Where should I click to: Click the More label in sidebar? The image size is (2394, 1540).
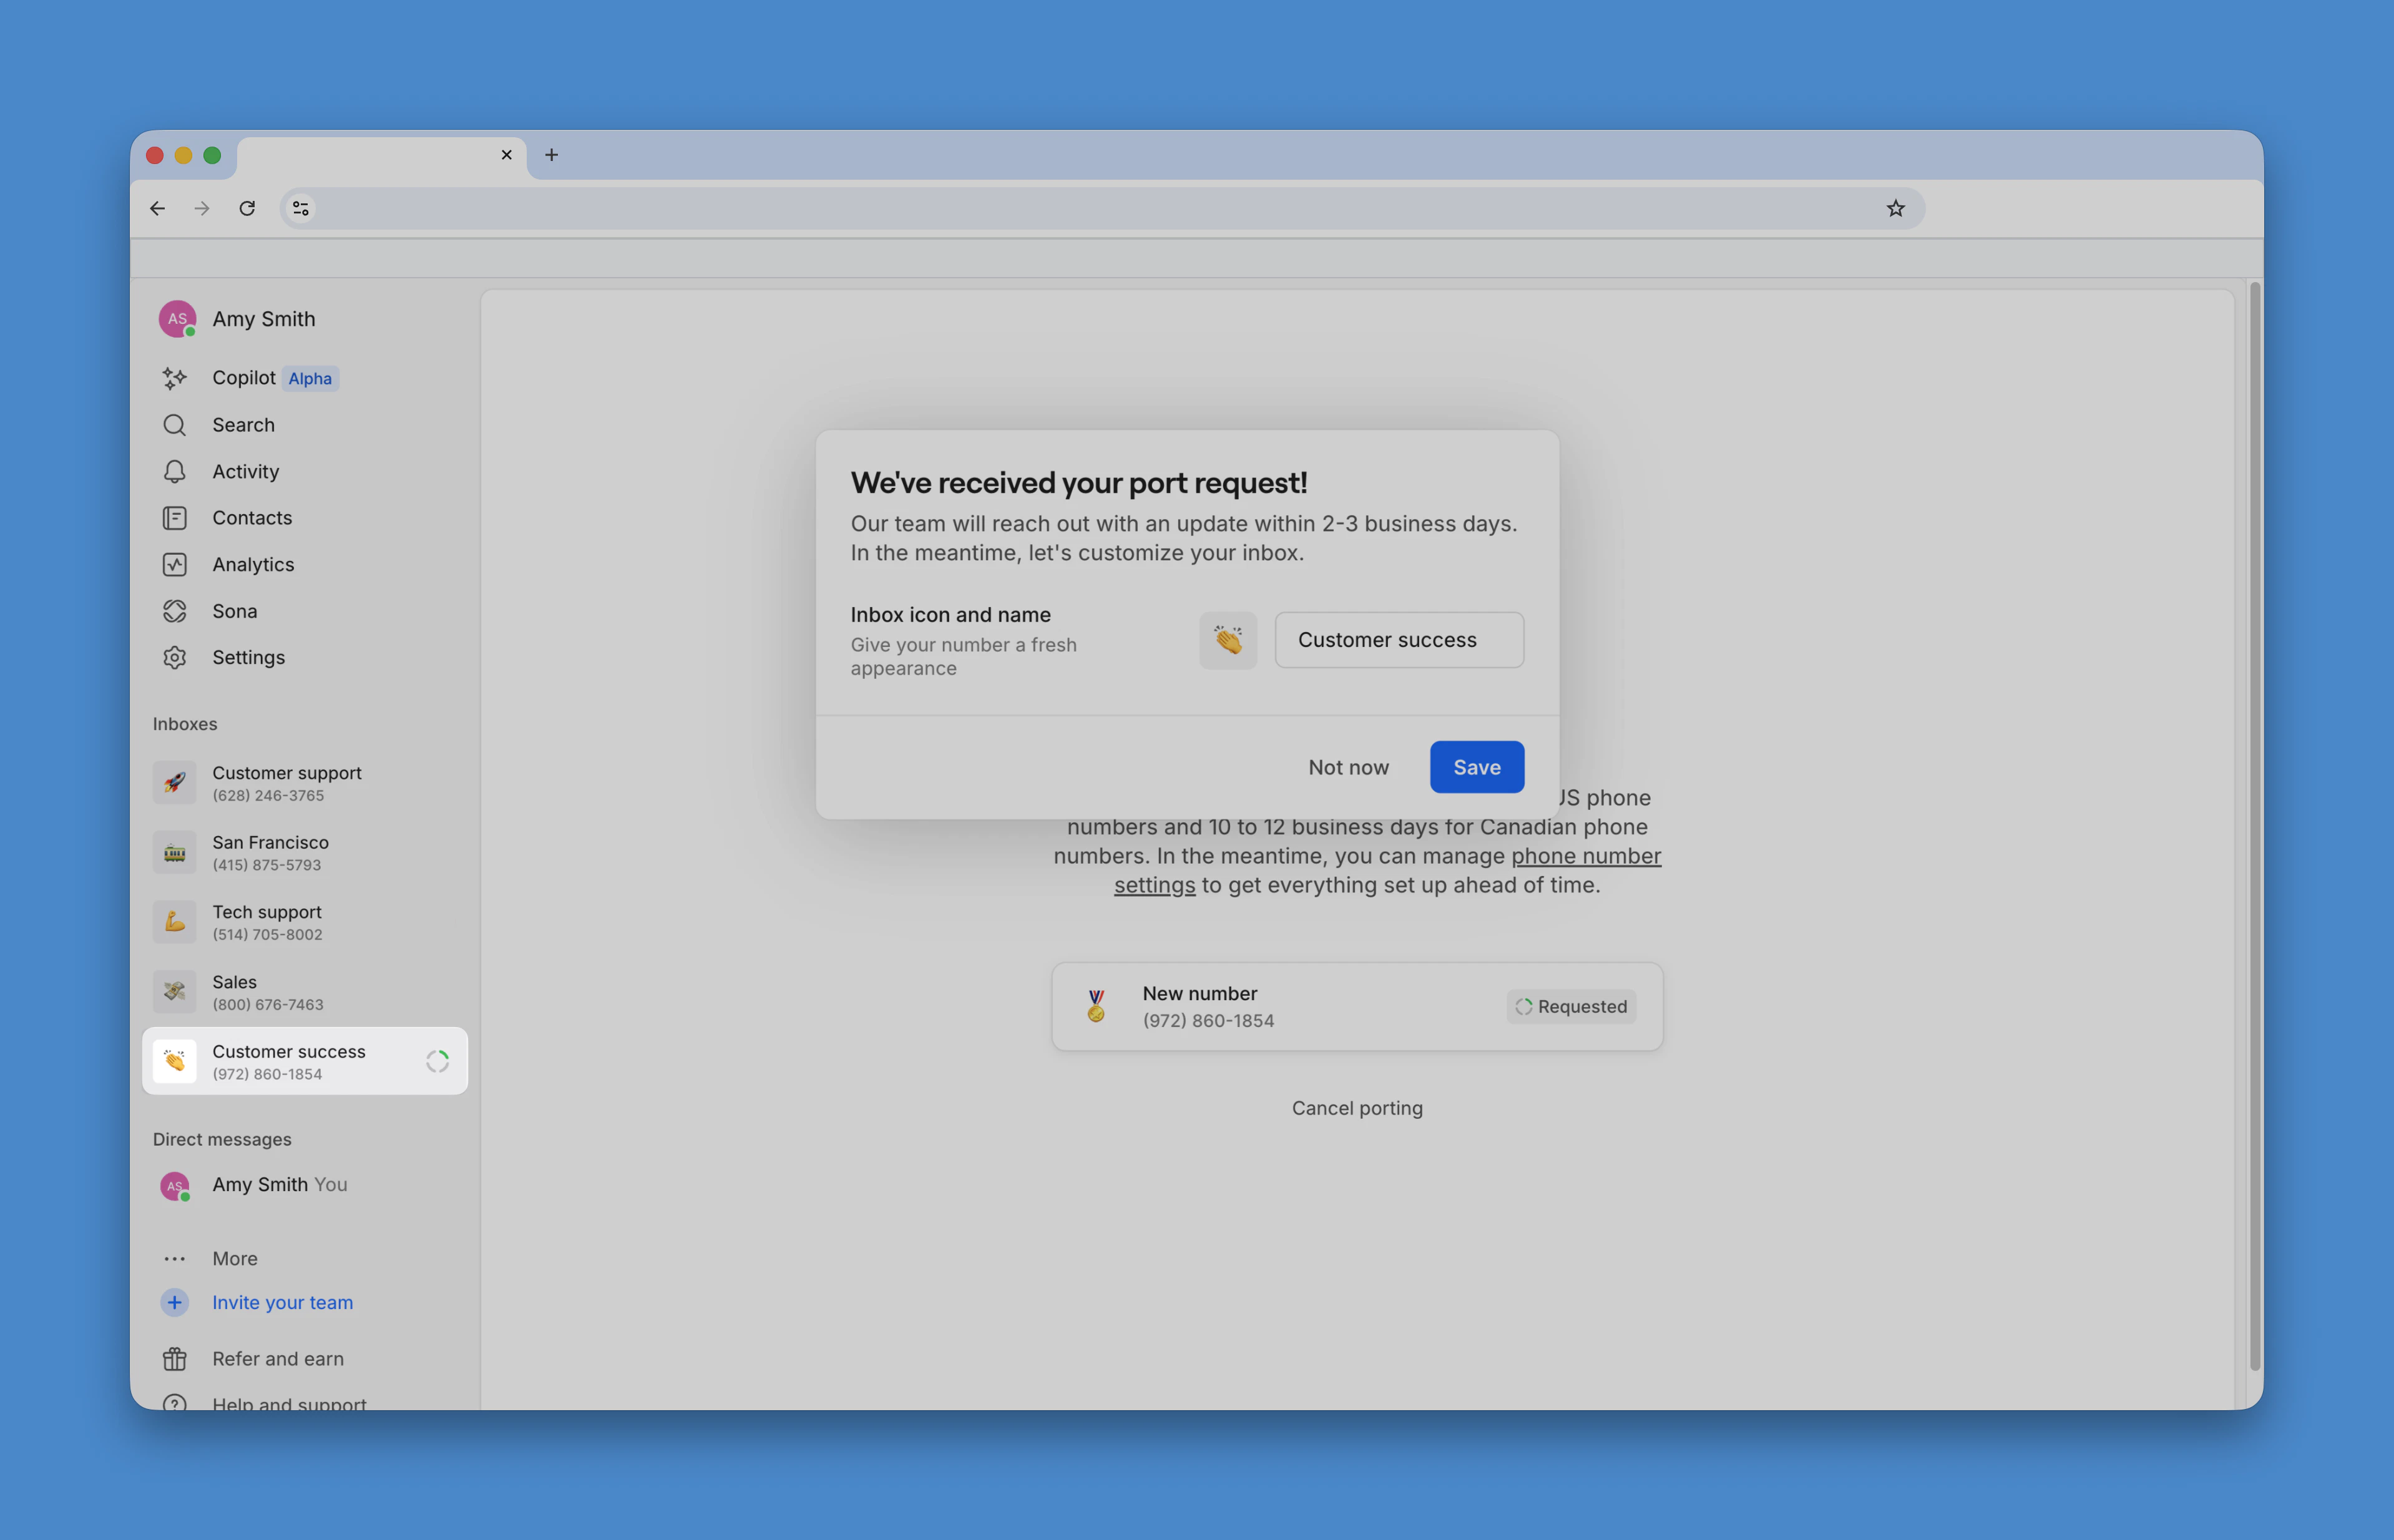[x=235, y=1259]
